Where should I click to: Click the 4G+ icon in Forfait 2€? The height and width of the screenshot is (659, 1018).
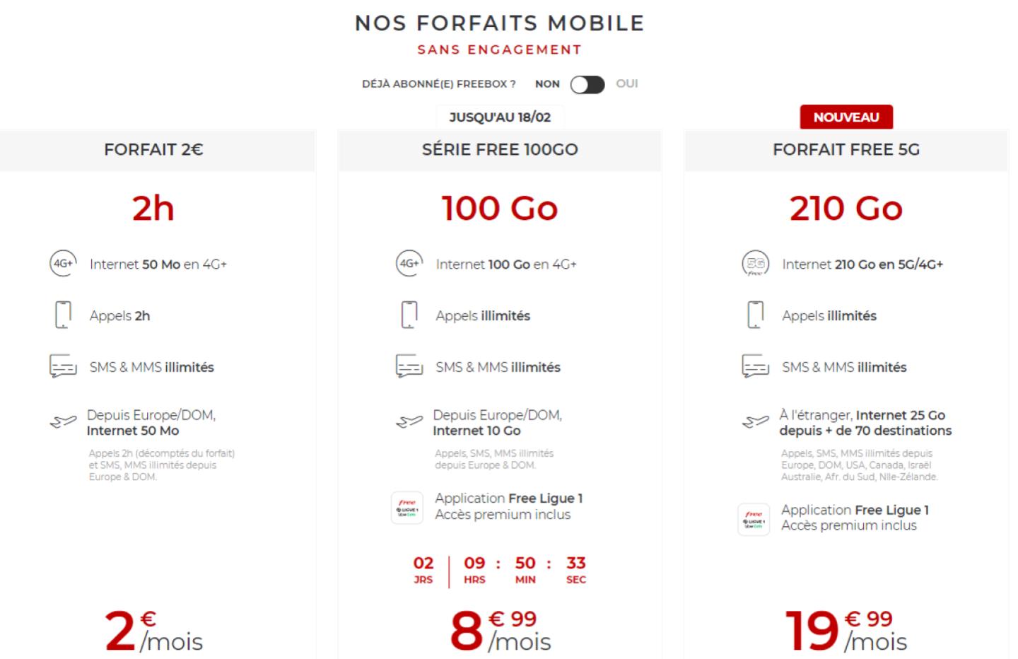point(63,264)
